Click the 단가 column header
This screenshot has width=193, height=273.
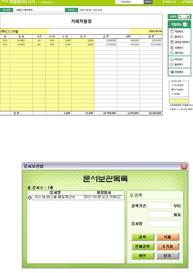pos(83,36)
